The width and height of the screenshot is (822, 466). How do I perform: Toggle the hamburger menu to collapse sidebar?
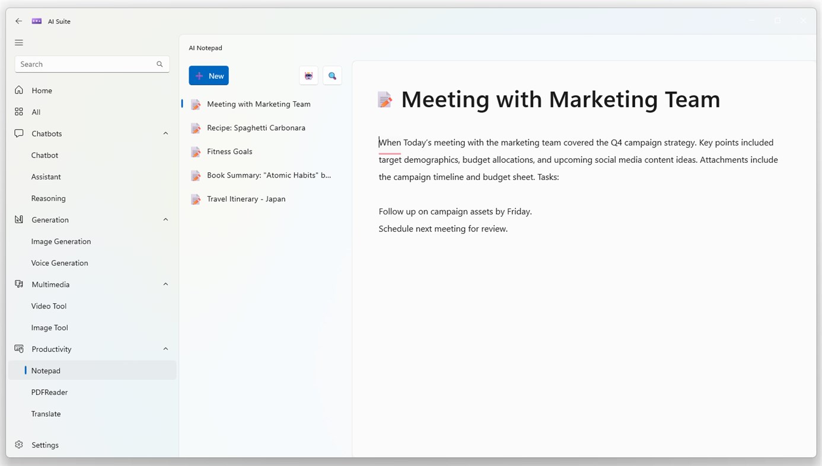pyautogui.click(x=18, y=42)
